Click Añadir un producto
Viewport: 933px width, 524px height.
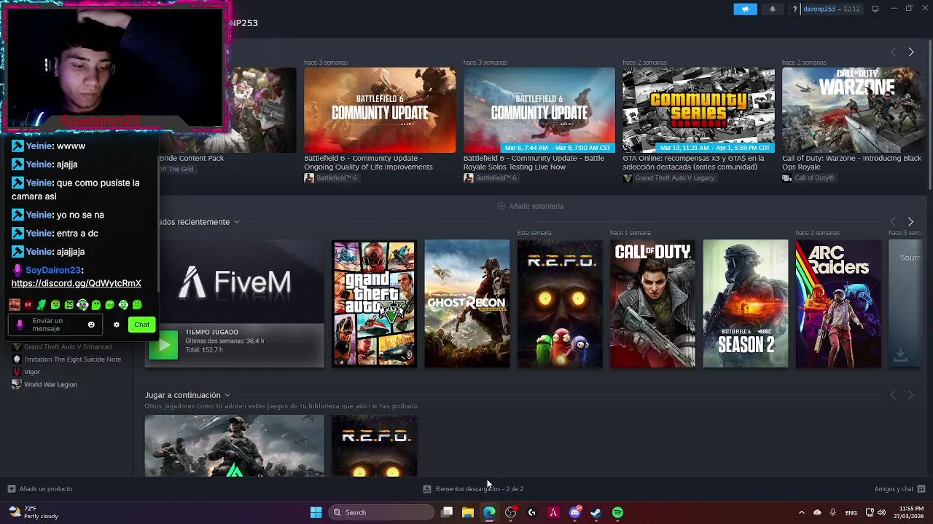pyautogui.click(x=40, y=489)
